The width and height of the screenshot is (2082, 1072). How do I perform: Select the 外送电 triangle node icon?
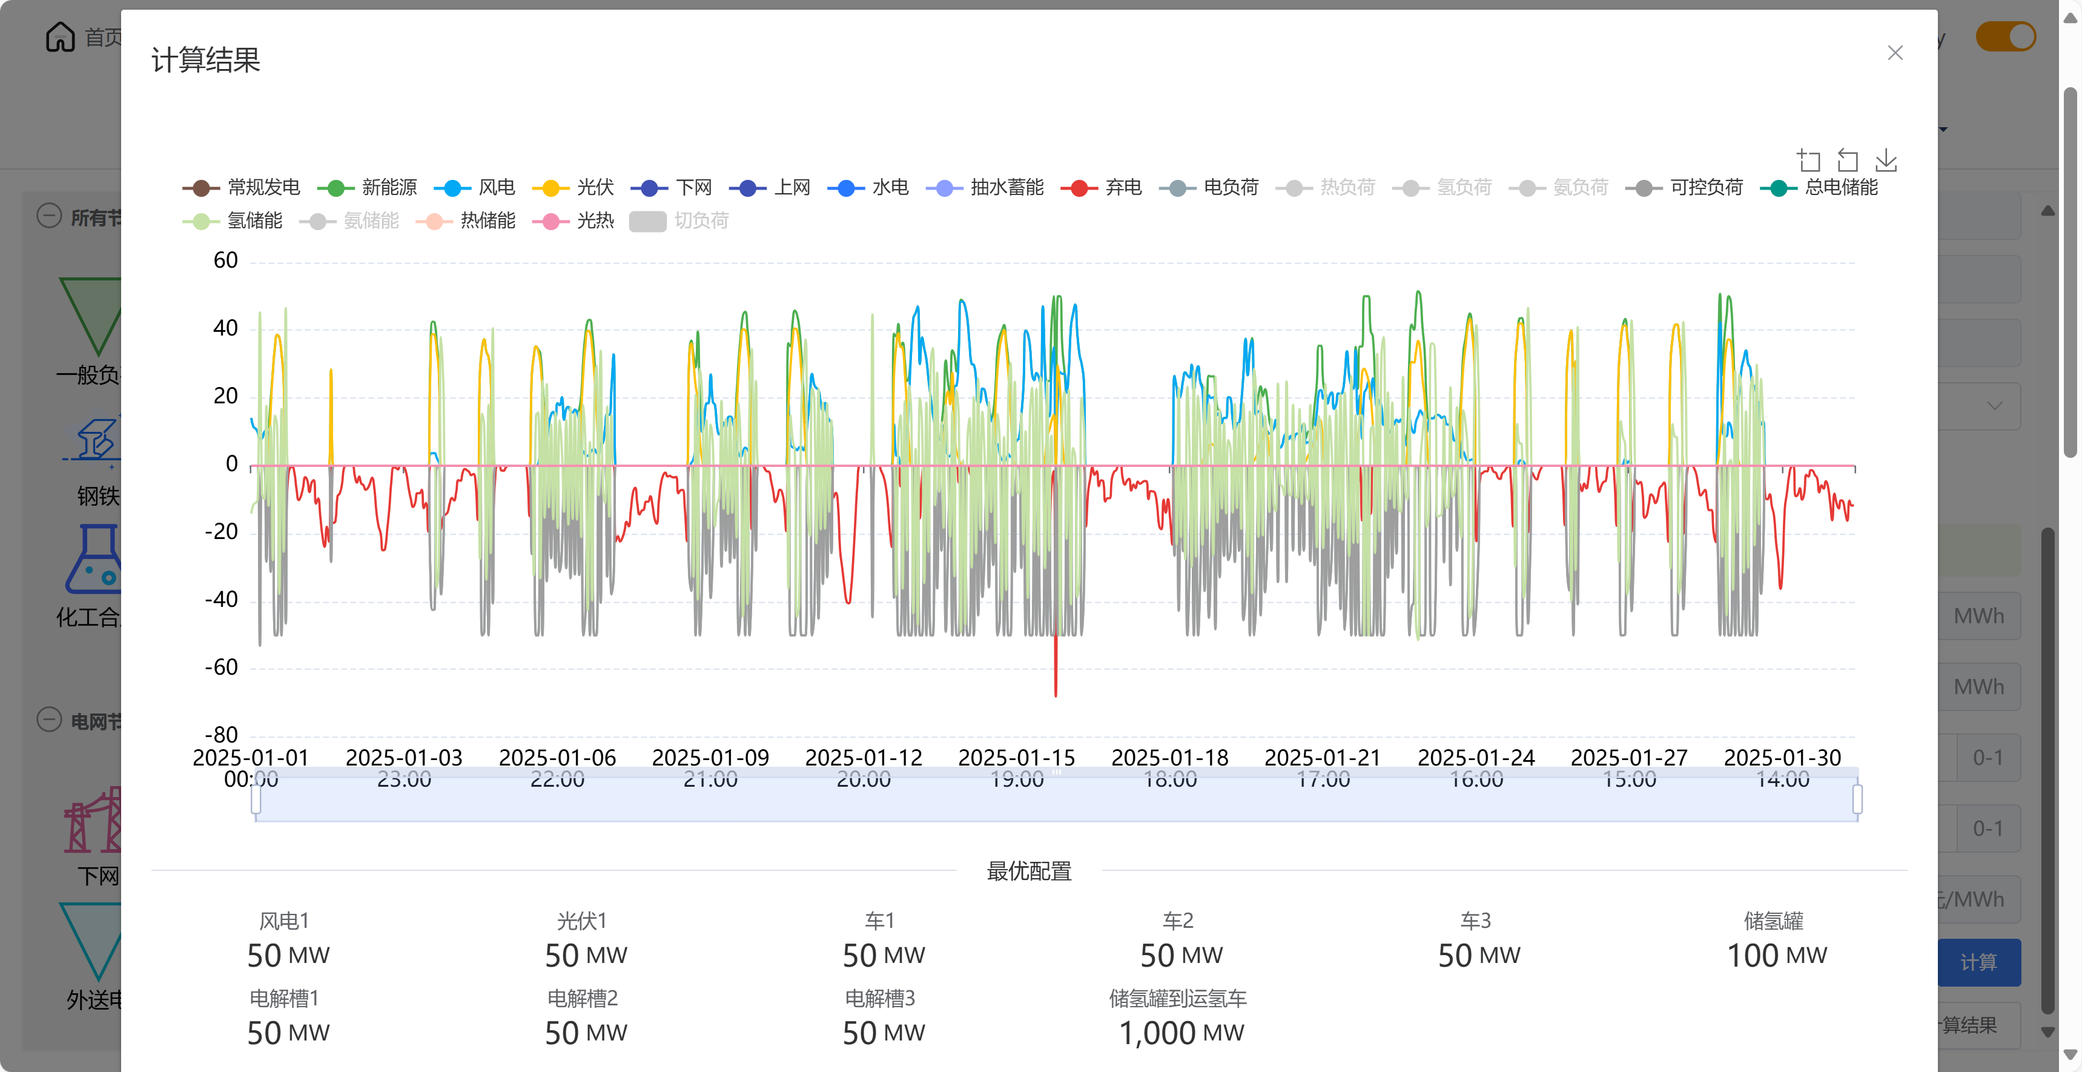(91, 942)
